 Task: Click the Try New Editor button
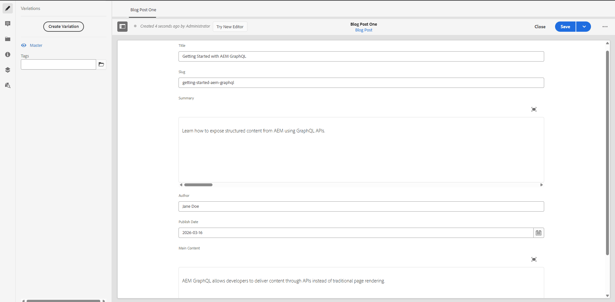pos(230,27)
